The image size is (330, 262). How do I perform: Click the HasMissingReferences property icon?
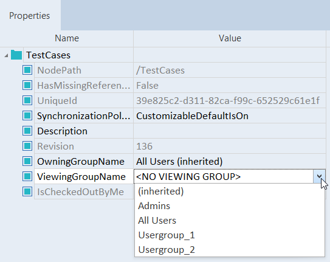coord(27,85)
